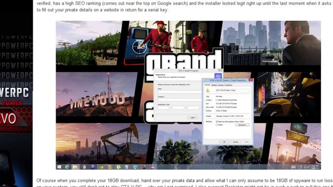The height and width of the screenshot is (187, 333).
Task: Click the round black-and-white taskbar icon
Action: [144, 167]
